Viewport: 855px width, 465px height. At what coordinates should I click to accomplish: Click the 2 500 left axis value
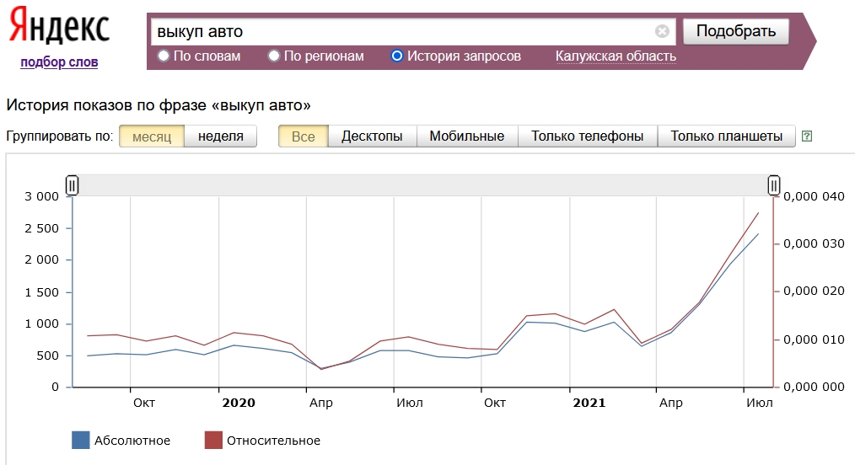pos(41,228)
